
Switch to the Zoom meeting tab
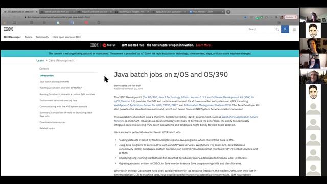point(206,12)
